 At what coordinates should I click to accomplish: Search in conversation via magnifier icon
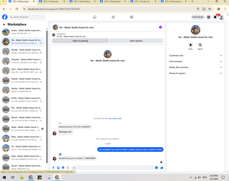(x=200, y=45)
